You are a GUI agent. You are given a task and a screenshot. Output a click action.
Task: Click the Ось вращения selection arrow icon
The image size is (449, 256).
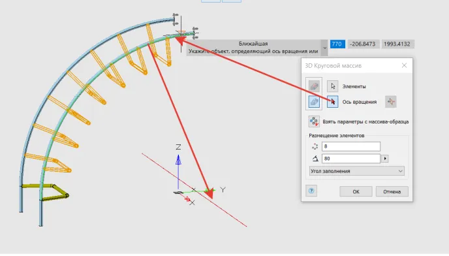tap(332, 102)
